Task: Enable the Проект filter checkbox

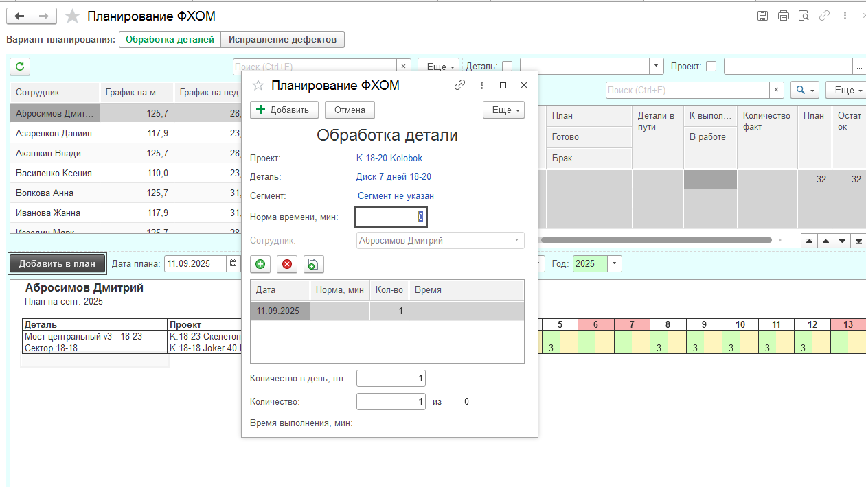Action: pyautogui.click(x=711, y=67)
